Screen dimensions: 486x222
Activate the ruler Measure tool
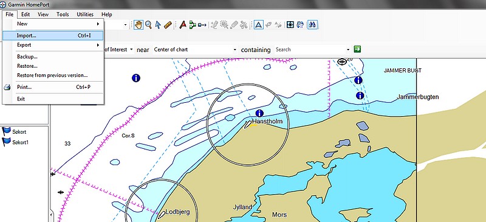click(x=168, y=25)
